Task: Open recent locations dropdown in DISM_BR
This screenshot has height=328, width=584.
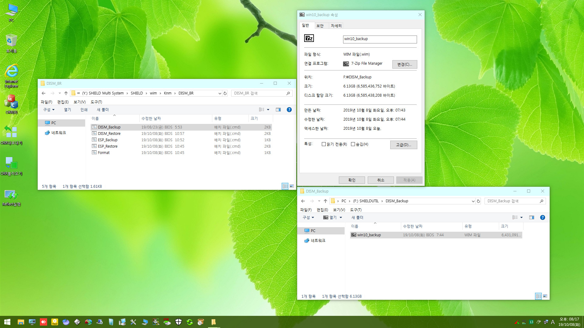Action: [x=60, y=93]
